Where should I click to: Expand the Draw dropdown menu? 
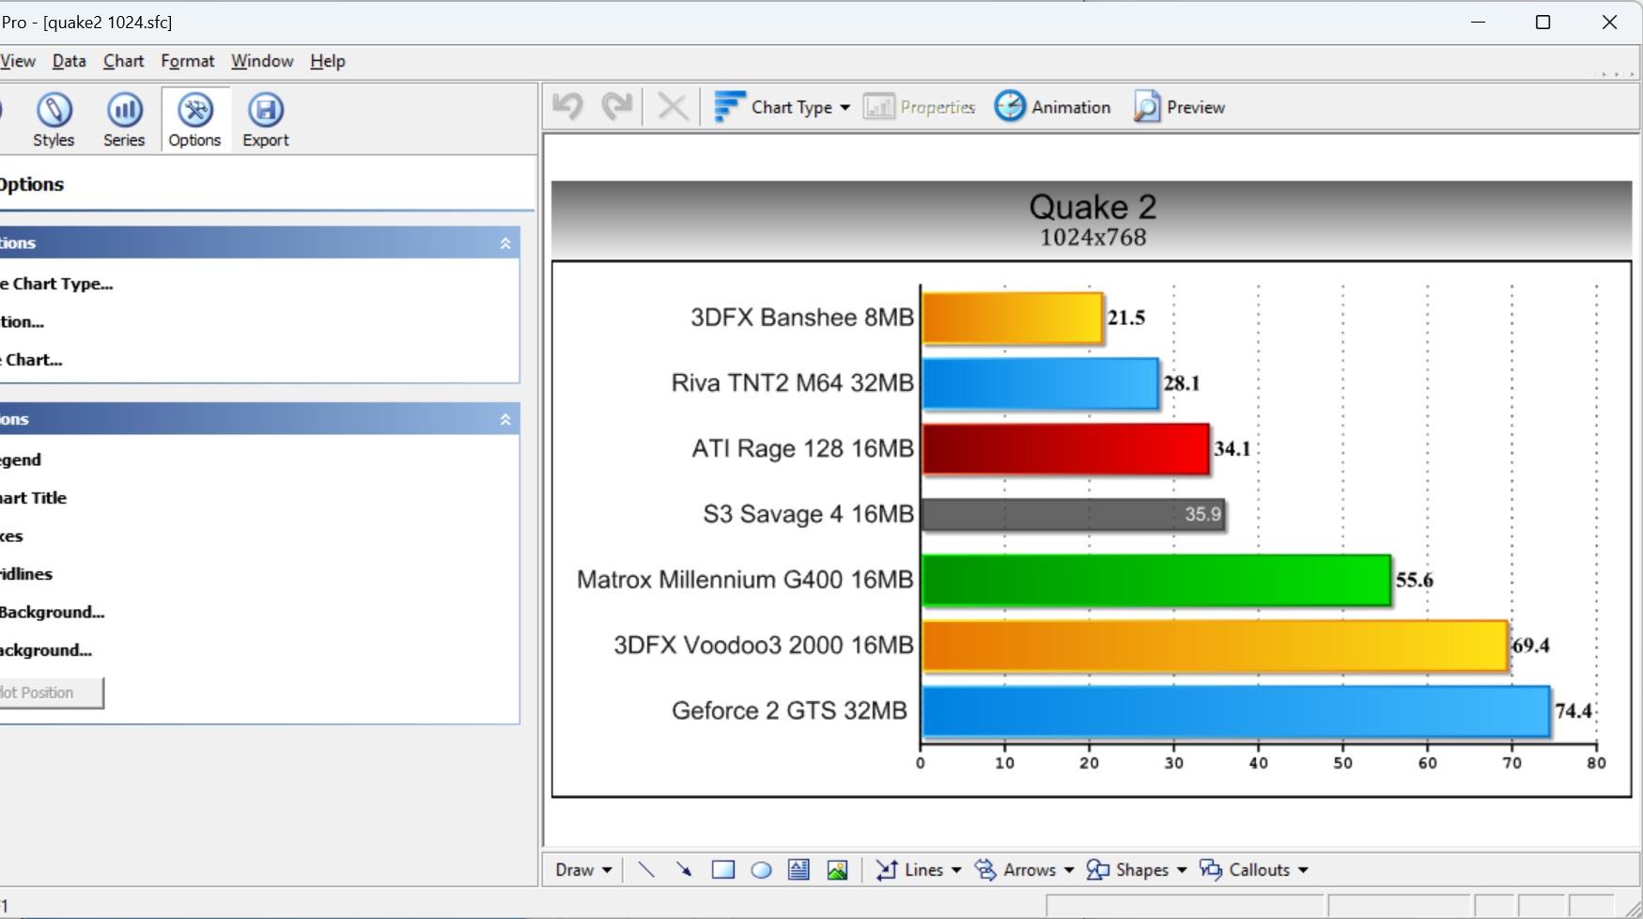click(x=583, y=870)
